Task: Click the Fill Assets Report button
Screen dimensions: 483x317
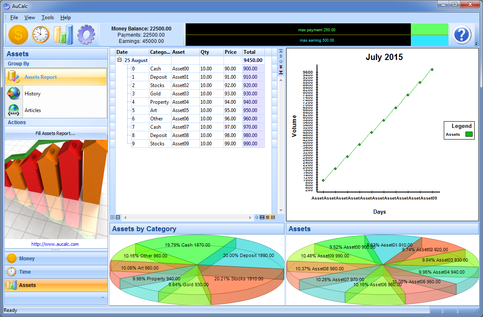Action: 56,133
